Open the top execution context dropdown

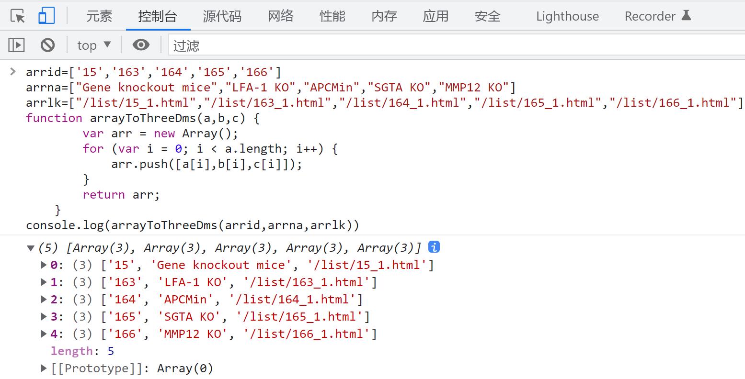(x=92, y=45)
